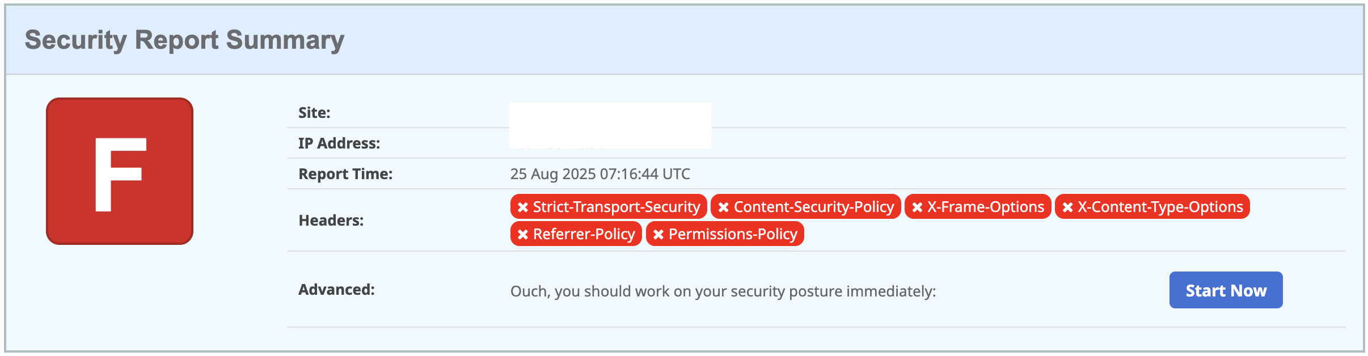Click the X icon beside X-Content-Type-Options
The width and height of the screenshot is (1368, 356).
[x=1067, y=207]
